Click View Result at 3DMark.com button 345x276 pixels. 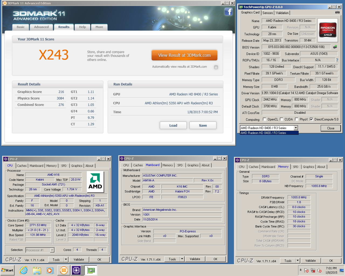[184, 55]
